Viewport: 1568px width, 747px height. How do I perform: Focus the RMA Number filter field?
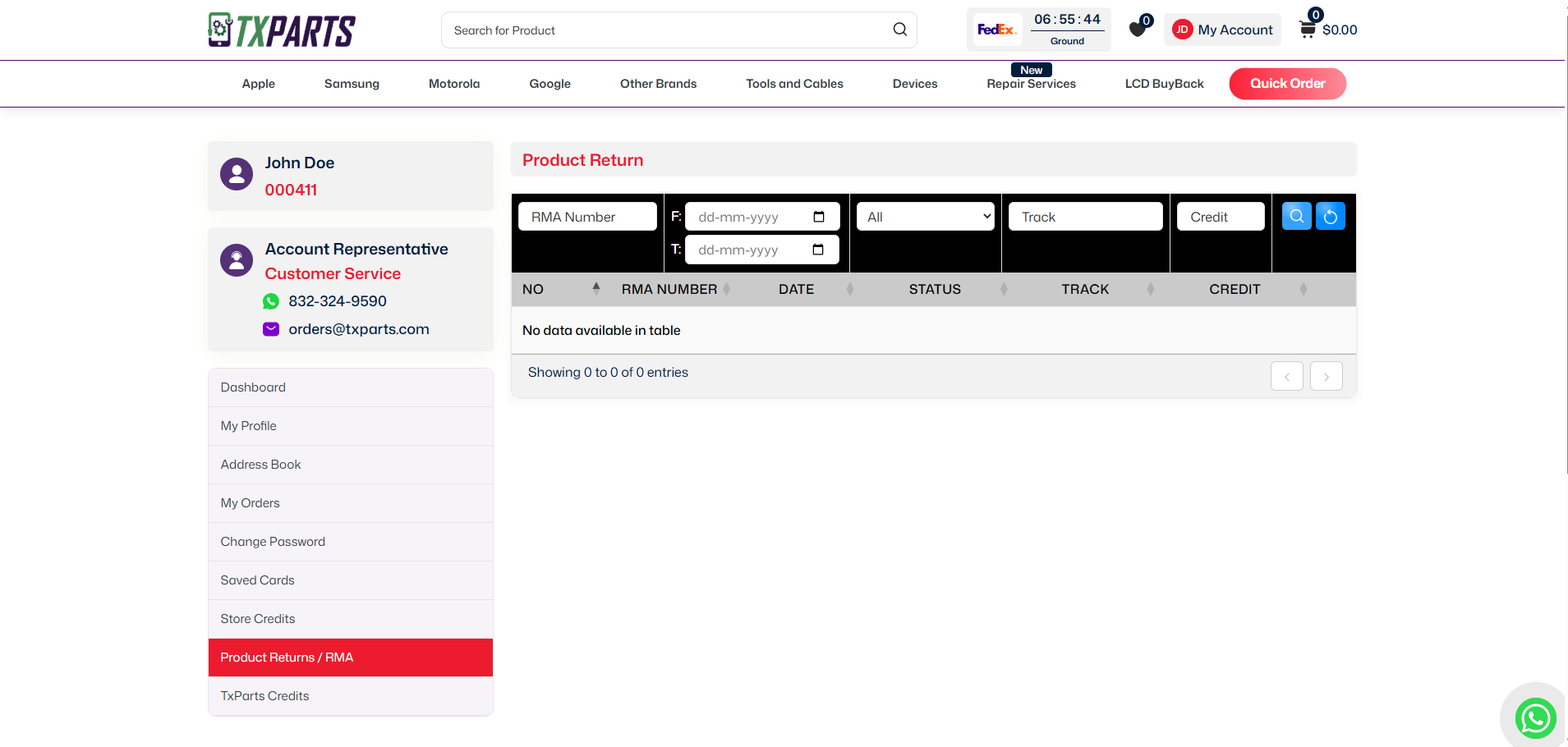point(587,217)
